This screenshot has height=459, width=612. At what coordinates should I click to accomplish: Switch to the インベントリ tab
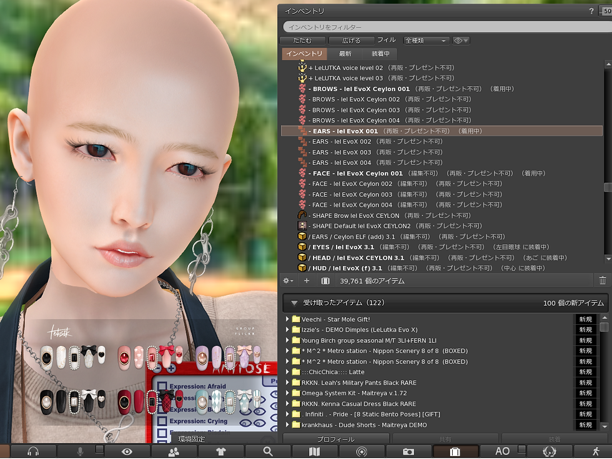click(x=305, y=54)
